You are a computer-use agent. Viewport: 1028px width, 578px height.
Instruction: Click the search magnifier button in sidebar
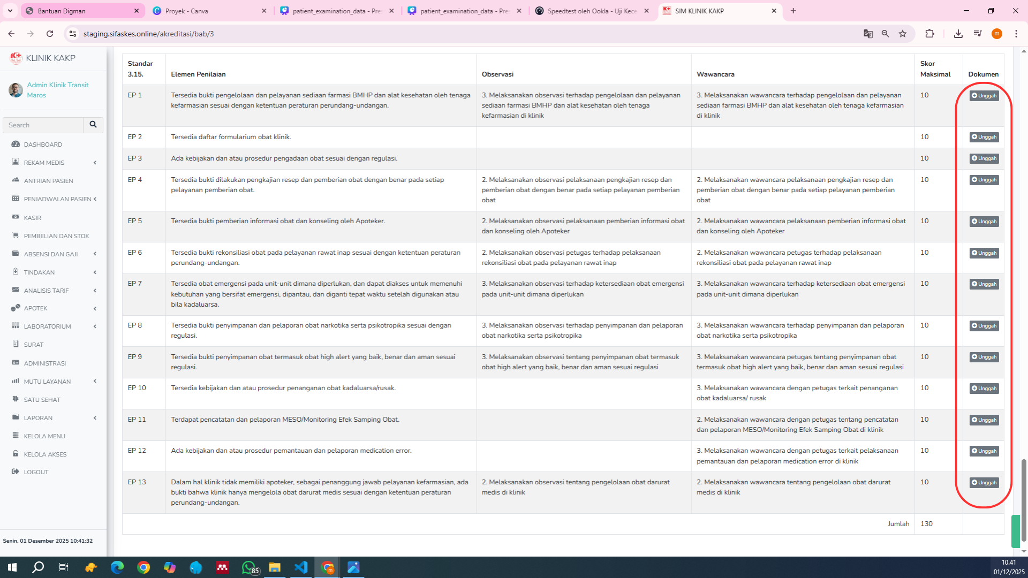[x=93, y=125]
